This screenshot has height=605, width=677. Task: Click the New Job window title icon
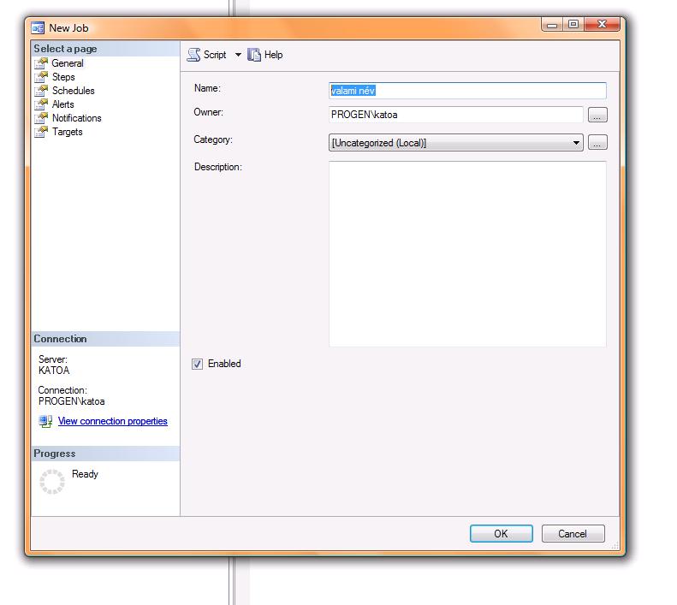(x=38, y=28)
